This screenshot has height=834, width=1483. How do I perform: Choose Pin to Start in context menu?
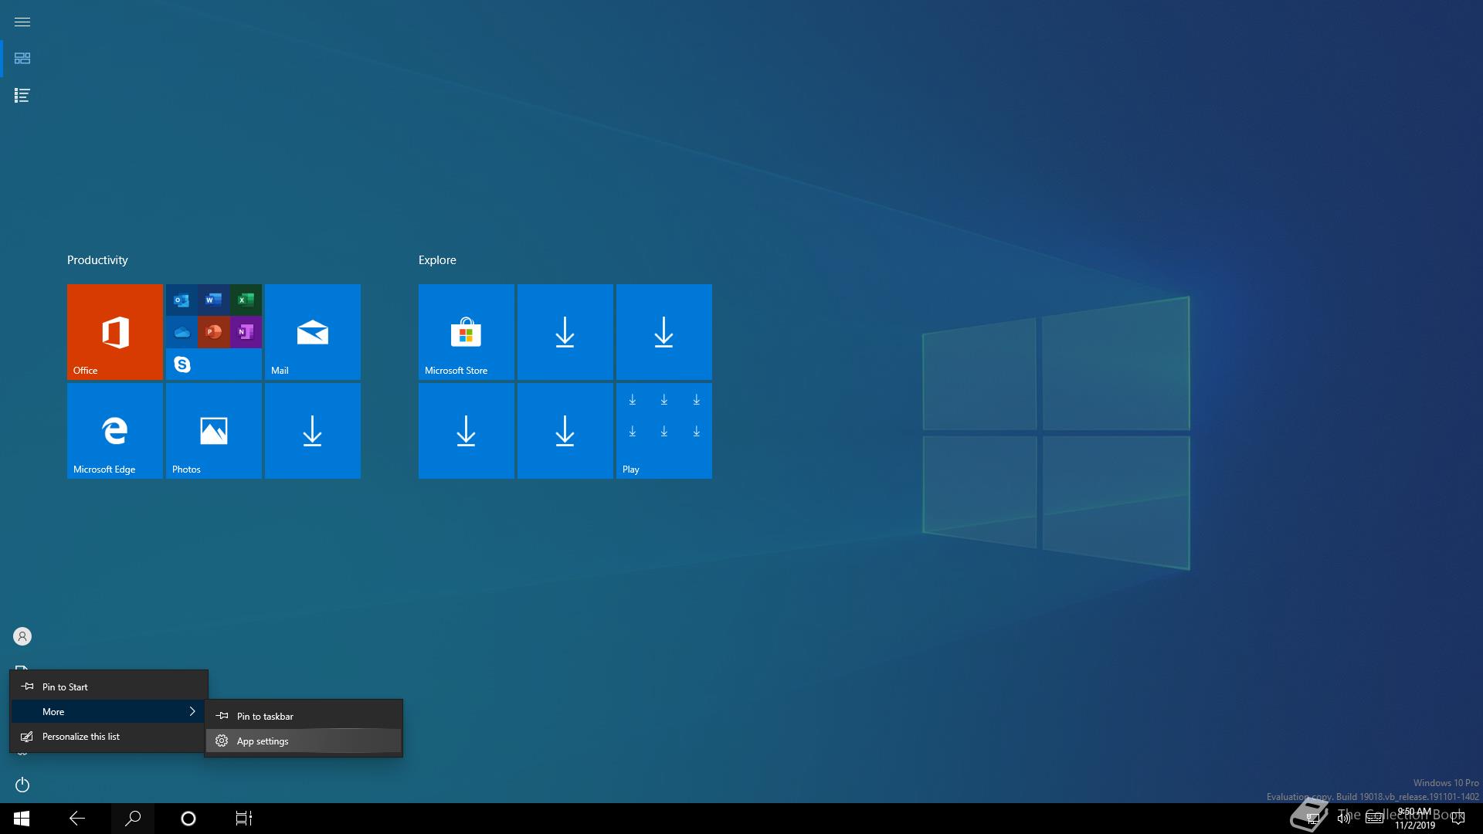point(109,687)
